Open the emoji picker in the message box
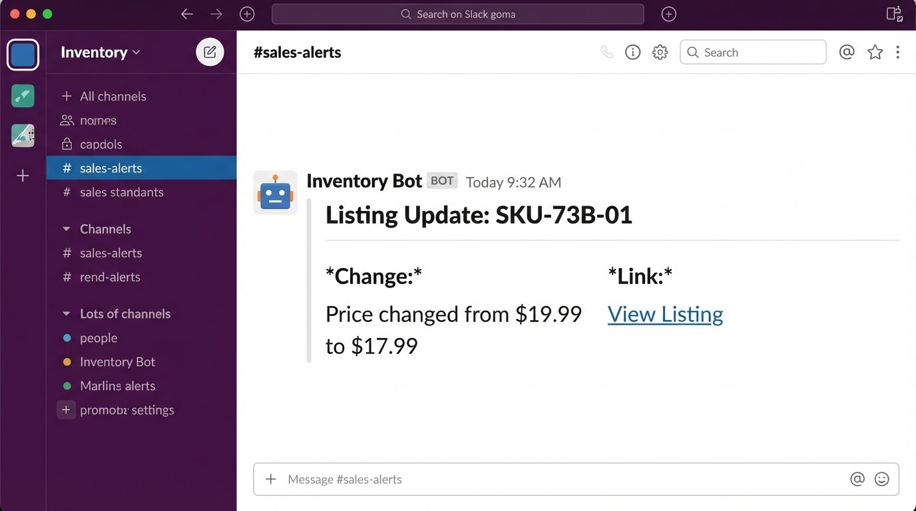 (x=881, y=478)
